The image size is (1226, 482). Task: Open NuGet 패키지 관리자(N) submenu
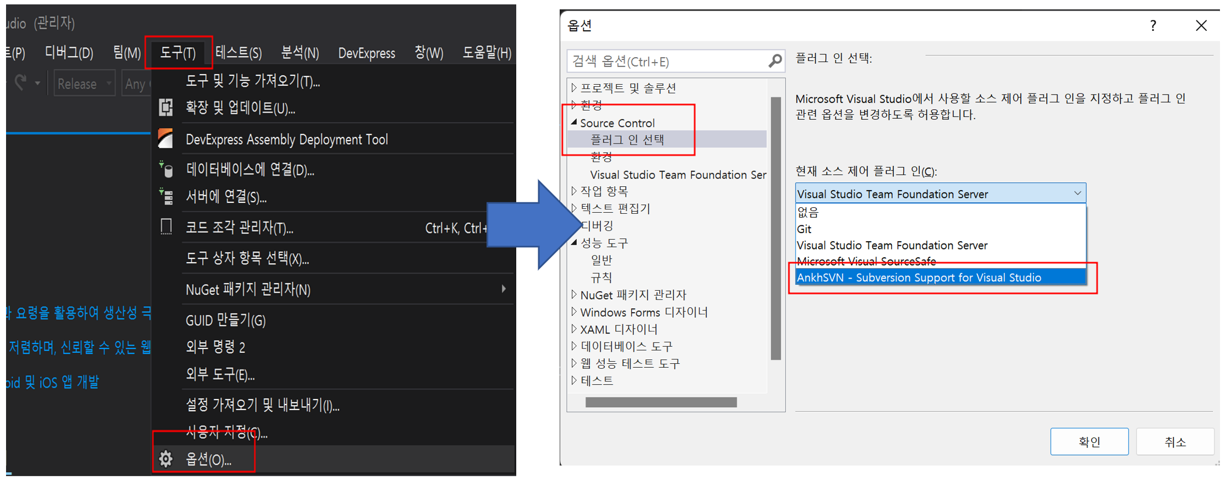pyautogui.click(x=333, y=289)
